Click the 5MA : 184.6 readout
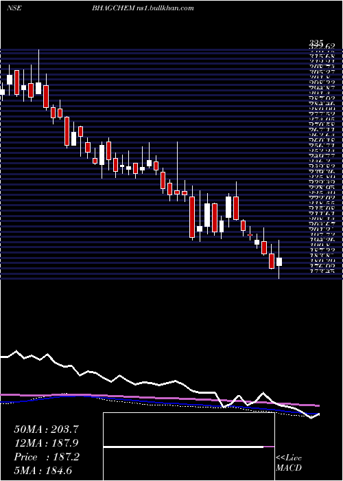 [45, 471]
